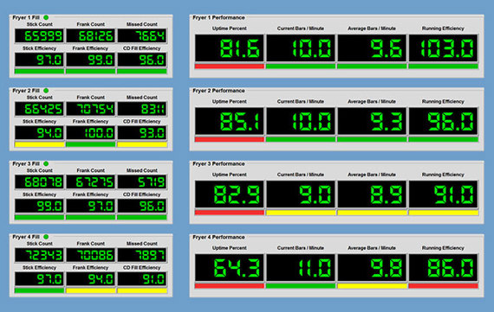
Task: Click Fryer 4 Stick Efficiency reading 97.0
Action: coord(39,279)
